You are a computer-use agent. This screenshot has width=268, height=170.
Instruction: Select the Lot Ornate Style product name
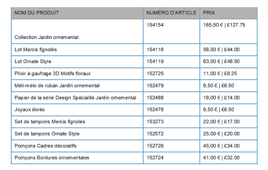(x=33, y=61)
